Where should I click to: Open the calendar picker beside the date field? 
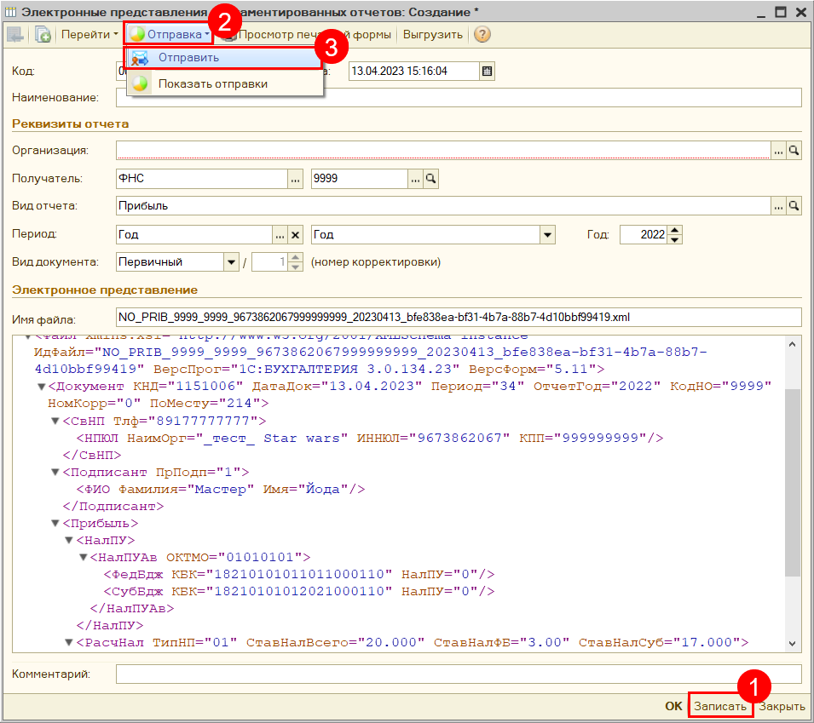(x=488, y=71)
